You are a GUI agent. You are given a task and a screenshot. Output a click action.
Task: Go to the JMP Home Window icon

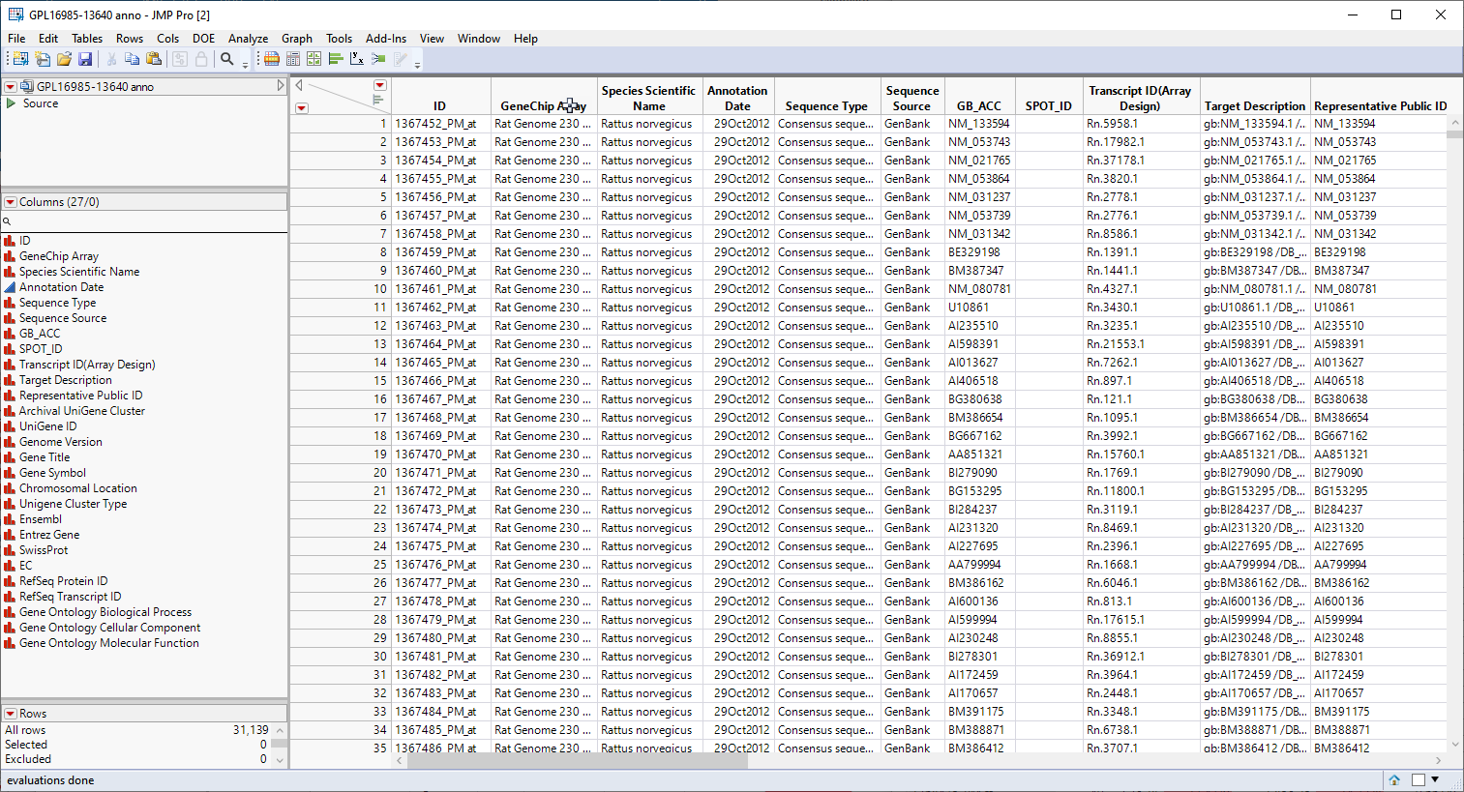pyautogui.click(x=1394, y=779)
